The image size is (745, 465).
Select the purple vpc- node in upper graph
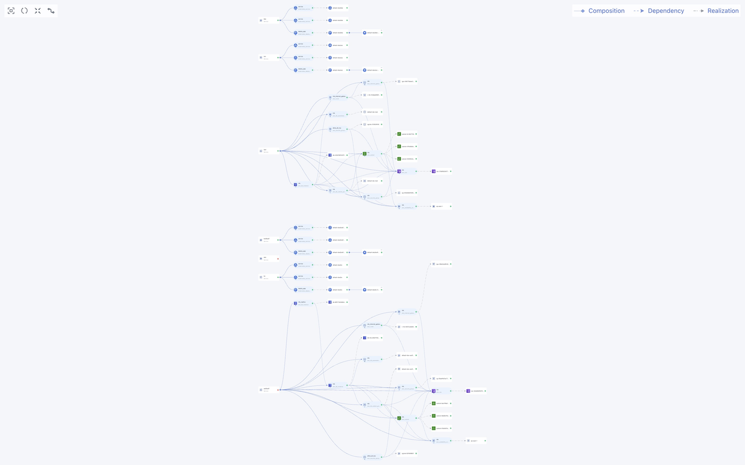tap(441, 171)
